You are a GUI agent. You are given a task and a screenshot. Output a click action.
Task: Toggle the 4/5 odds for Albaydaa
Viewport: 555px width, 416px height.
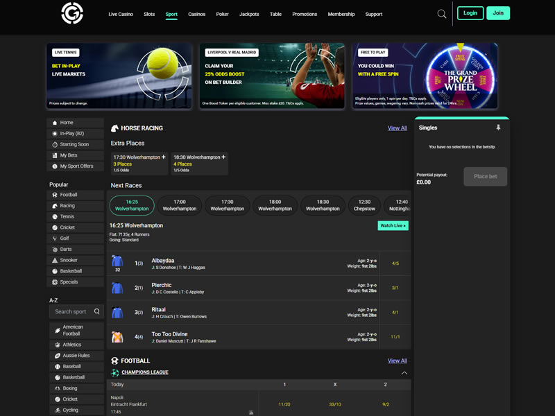395,263
